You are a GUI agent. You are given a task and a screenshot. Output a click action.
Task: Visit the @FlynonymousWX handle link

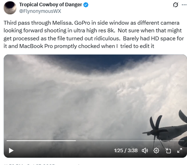pyautogui.click(x=40, y=11)
